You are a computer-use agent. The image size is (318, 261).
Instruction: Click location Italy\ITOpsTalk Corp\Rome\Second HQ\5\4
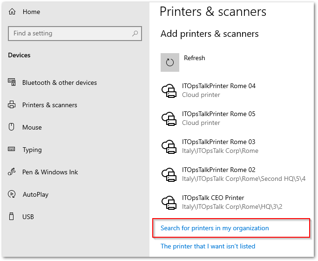pyautogui.click(x=244, y=179)
